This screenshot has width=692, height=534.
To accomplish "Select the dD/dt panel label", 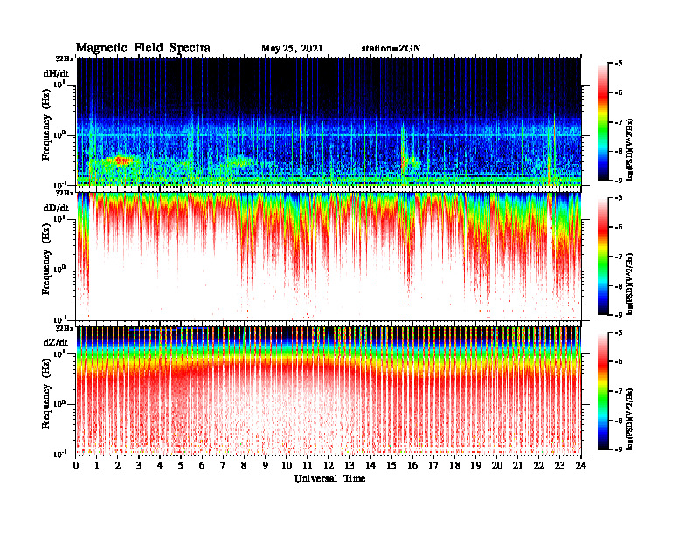I will [56, 208].
